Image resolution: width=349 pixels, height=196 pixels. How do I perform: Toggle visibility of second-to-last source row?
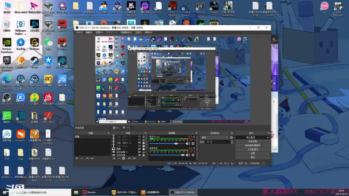pos(139,152)
